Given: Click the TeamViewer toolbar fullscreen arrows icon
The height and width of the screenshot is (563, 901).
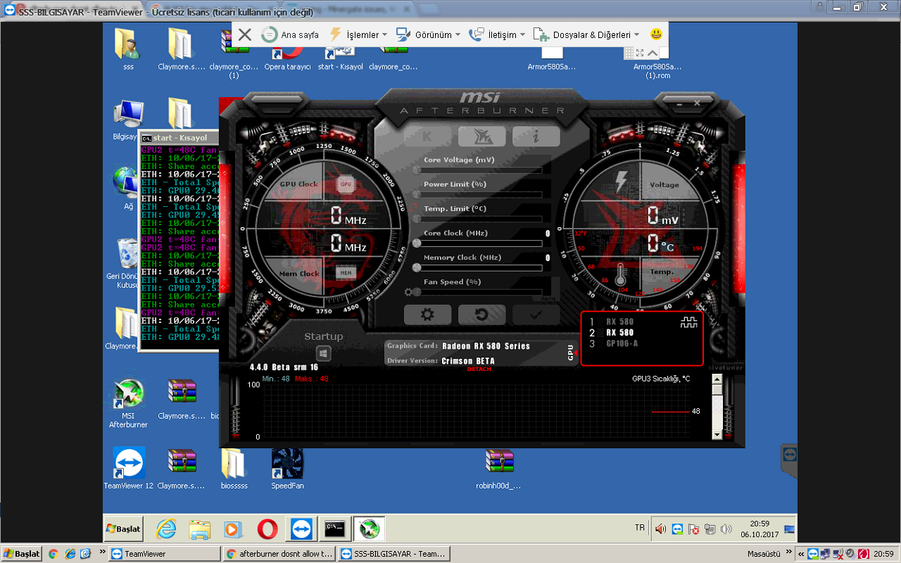Looking at the screenshot, I should (x=640, y=53).
